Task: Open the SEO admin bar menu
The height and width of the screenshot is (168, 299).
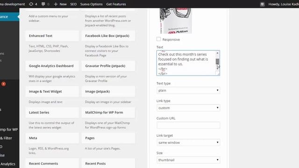Action: pyautogui.click(x=73, y=4)
